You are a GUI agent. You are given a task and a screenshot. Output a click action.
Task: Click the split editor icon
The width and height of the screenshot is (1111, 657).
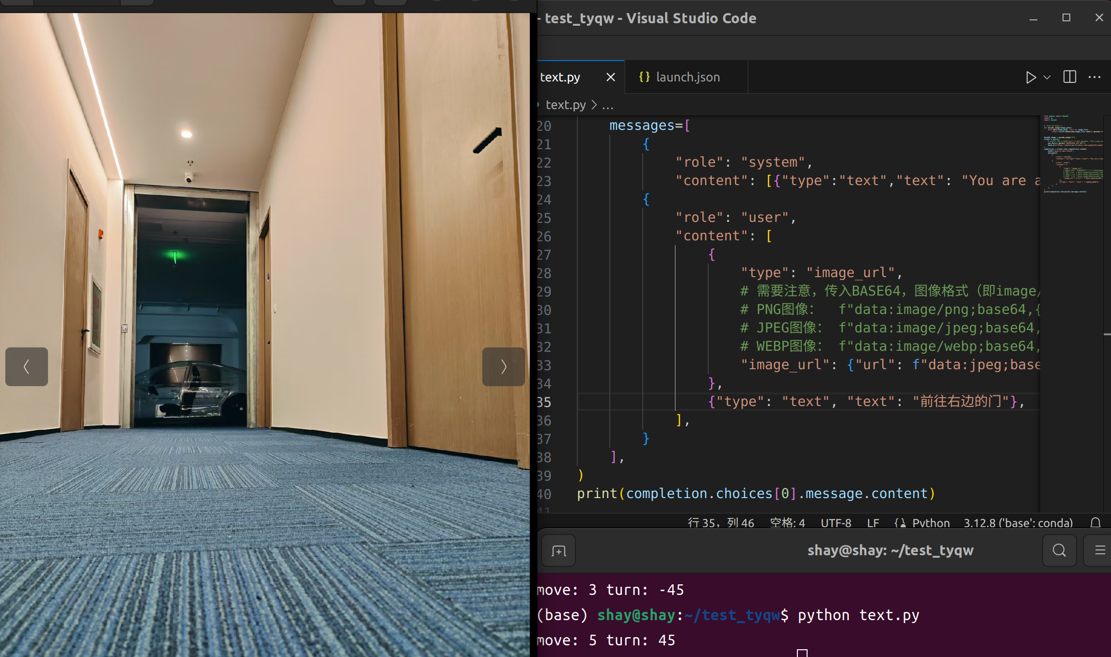tap(1070, 77)
